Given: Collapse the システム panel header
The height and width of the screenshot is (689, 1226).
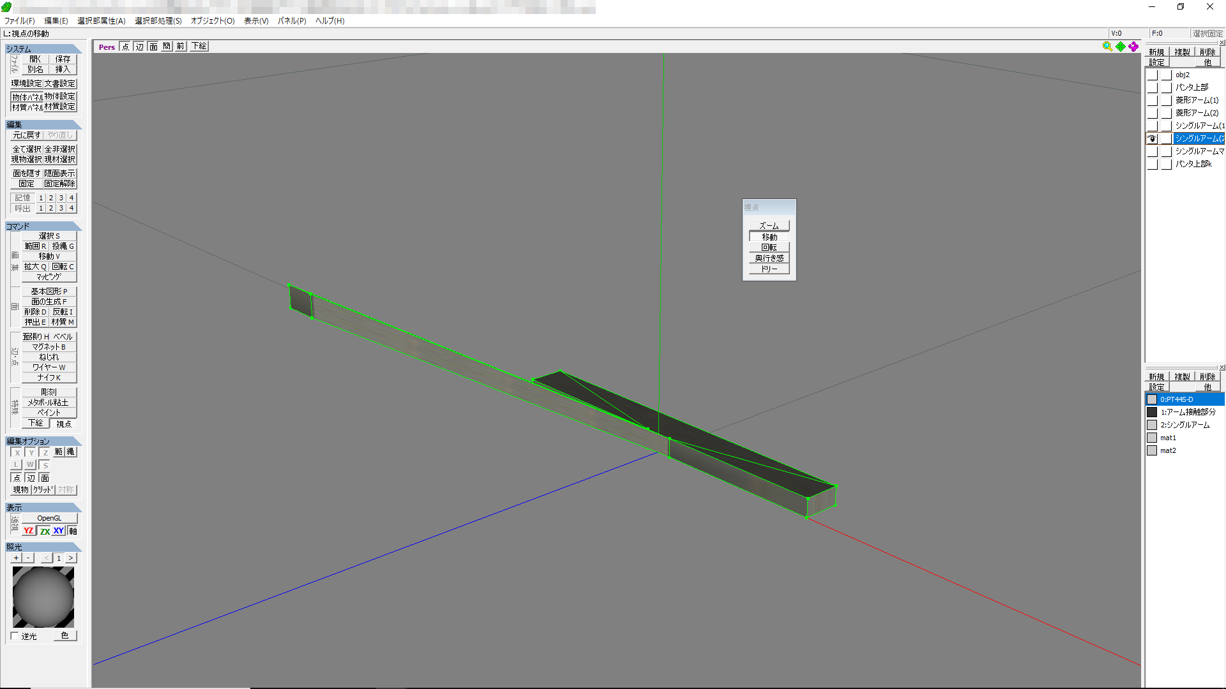Looking at the screenshot, I should pyautogui.click(x=43, y=49).
